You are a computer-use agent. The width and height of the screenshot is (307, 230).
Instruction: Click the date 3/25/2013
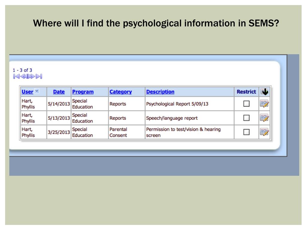pos(59,132)
